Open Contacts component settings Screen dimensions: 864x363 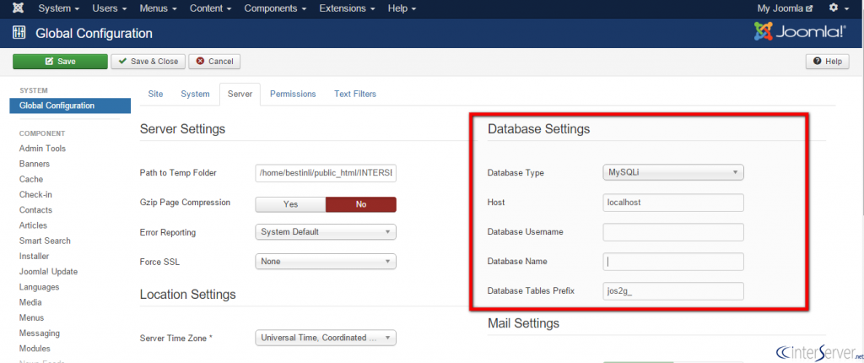point(35,210)
